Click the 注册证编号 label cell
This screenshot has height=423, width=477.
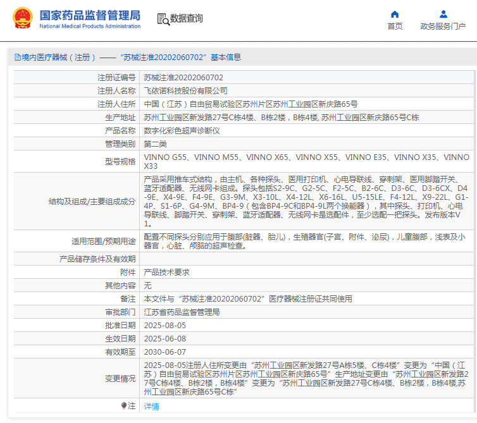coord(77,78)
